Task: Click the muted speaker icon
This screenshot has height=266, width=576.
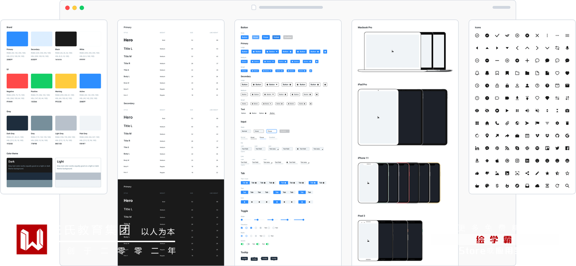Action: 537,111
